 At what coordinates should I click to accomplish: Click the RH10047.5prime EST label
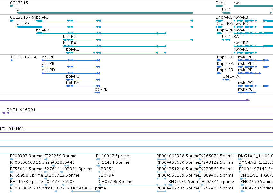point(113,156)
